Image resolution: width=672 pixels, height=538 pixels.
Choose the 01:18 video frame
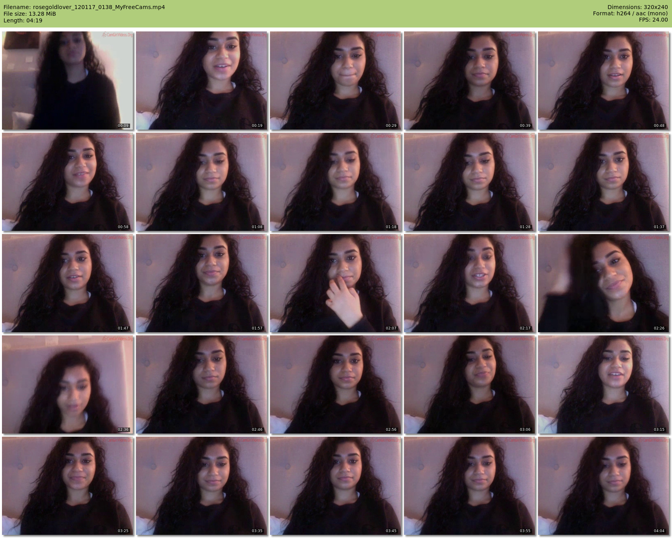pyautogui.click(x=336, y=182)
